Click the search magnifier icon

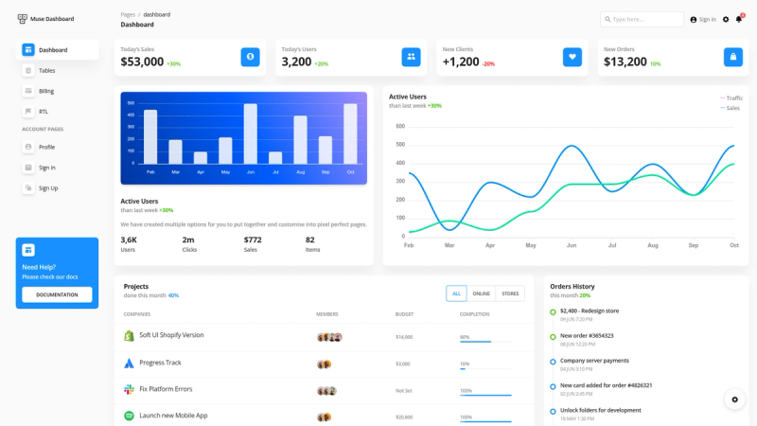click(607, 19)
